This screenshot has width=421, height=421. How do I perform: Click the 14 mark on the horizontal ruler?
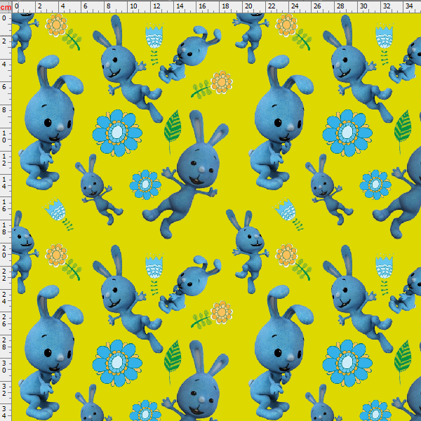click(179, 6)
